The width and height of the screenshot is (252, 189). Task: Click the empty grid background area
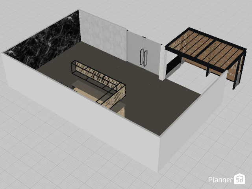tap(39, 157)
